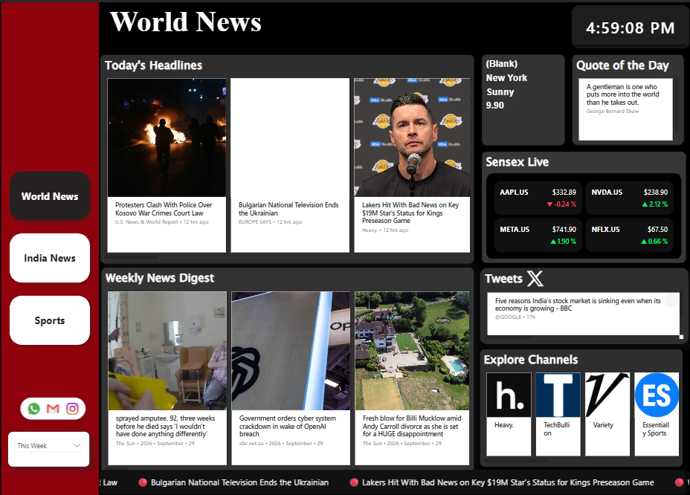Screen dimensions: 690x495
Task: Click the clock showing 4:59:08 PM
Action: [631, 28]
